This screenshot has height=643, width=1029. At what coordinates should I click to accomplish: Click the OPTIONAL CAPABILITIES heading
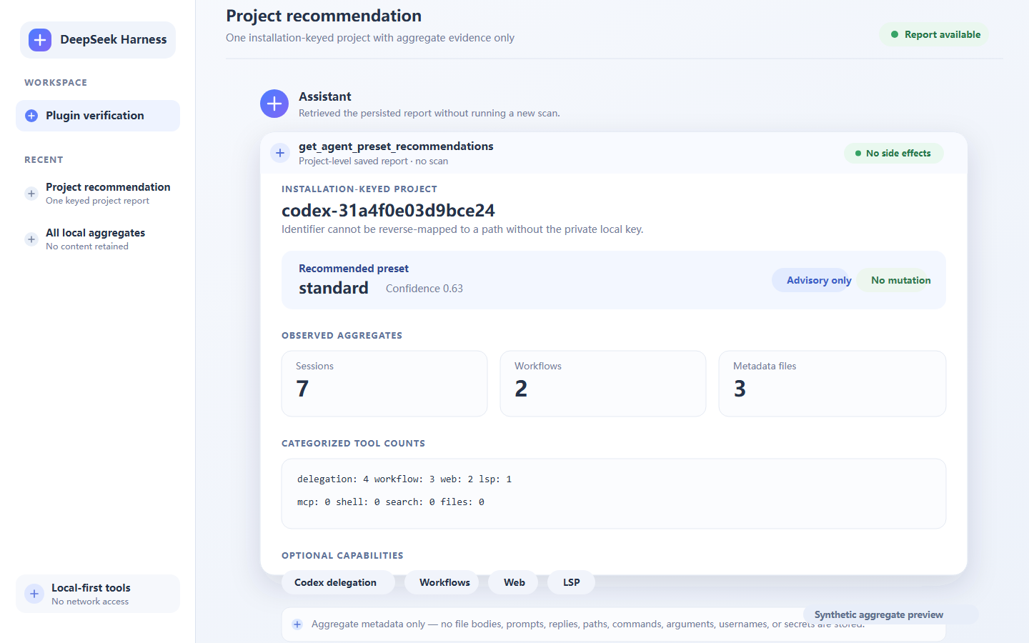click(x=342, y=556)
